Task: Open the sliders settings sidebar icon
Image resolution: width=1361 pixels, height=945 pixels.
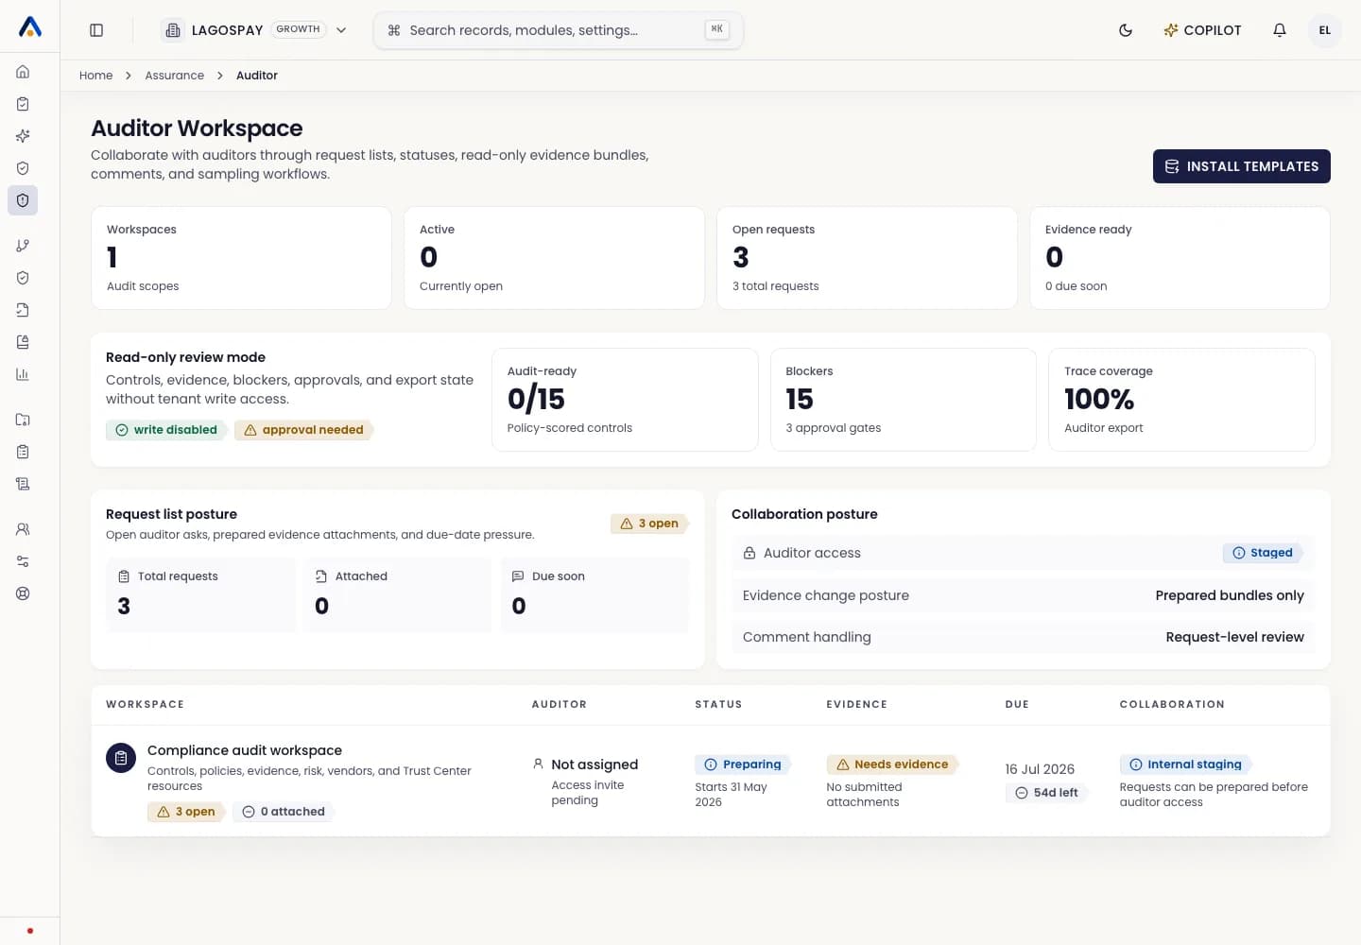Action: 23,561
